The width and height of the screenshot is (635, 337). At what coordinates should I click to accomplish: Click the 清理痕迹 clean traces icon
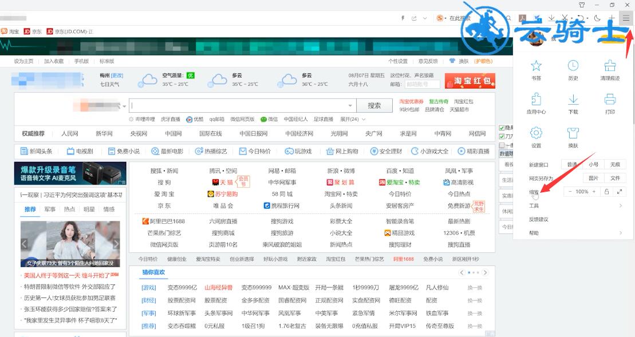610,66
